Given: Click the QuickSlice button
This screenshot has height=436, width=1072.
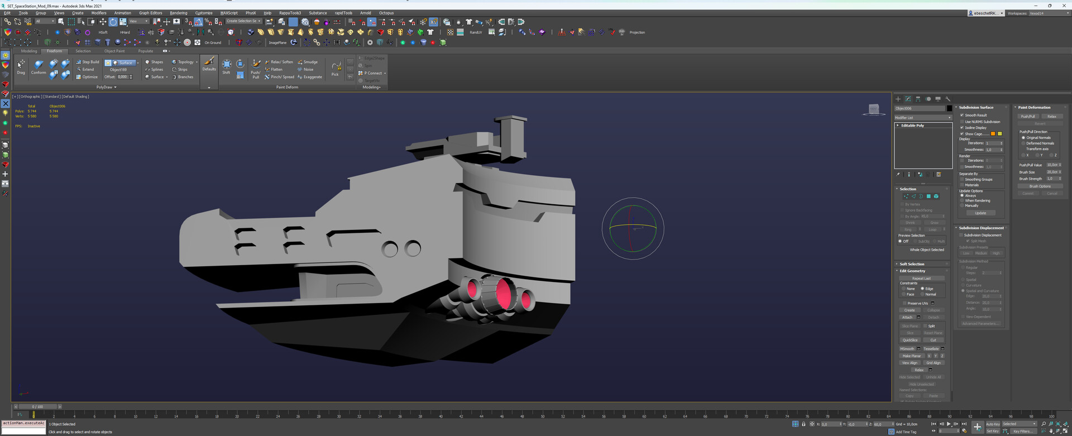Looking at the screenshot, I should tap(910, 340).
